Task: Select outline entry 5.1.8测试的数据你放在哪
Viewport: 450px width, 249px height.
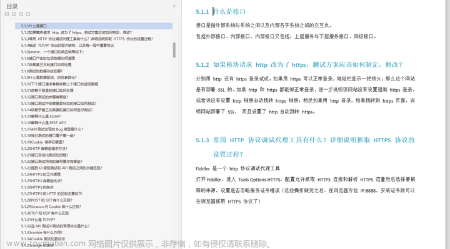Action: pyautogui.click(x=42, y=71)
